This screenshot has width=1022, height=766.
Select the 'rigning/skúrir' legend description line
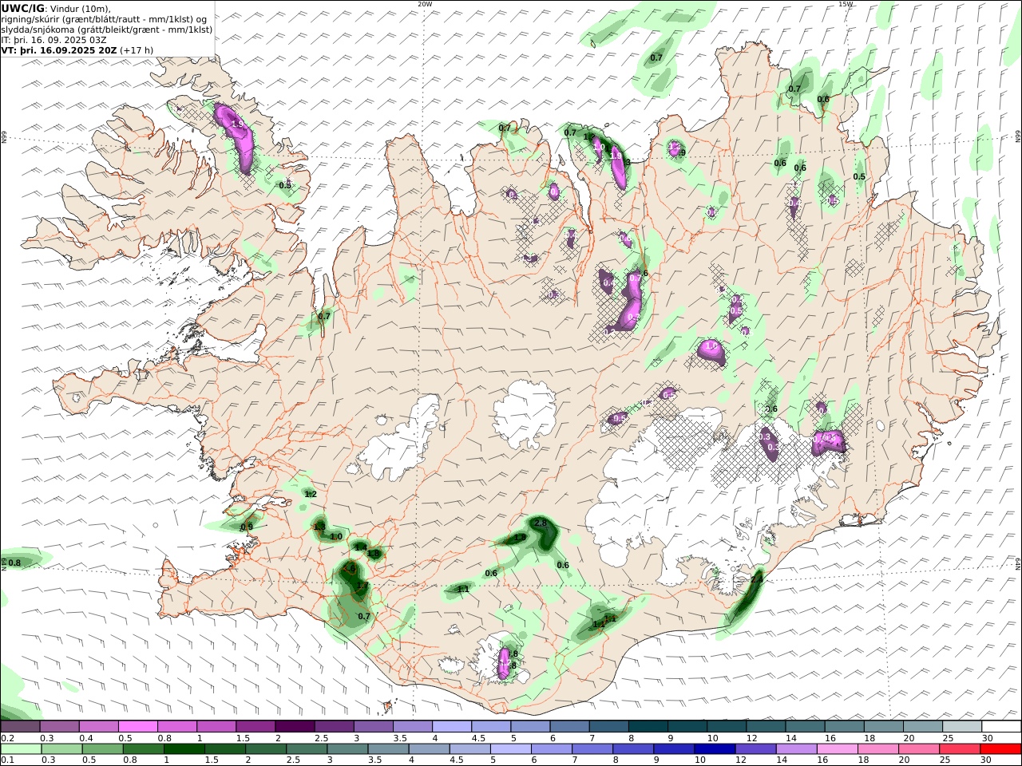coord(104,19)
